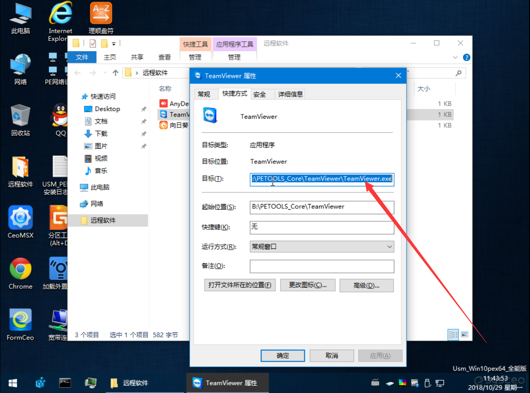This screenshot has height=393, width=530.
Task: Select 图片 in navigation pane
Action: point(101,146)
